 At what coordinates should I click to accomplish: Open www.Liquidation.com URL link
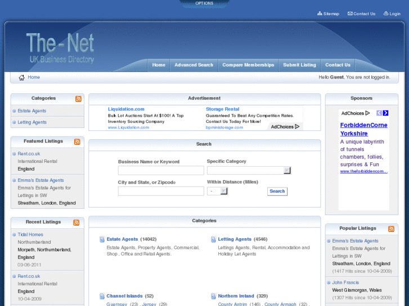128,127
